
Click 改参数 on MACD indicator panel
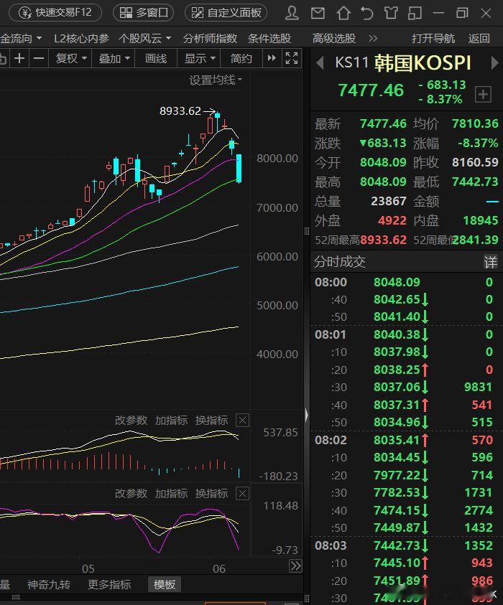131,420
